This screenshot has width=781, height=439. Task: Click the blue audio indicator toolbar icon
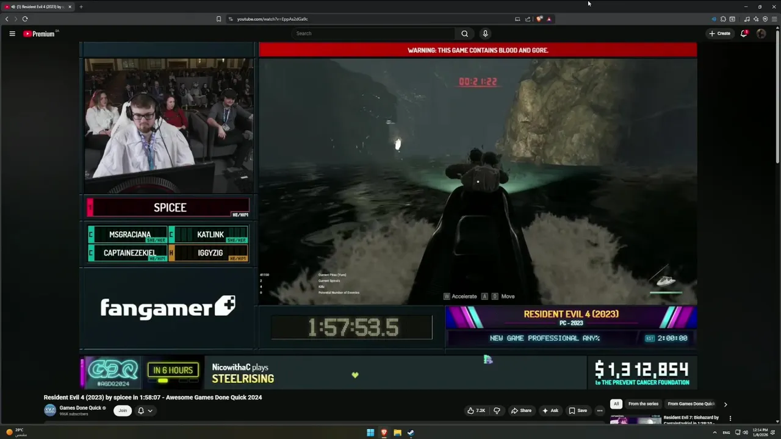(714, 19)
